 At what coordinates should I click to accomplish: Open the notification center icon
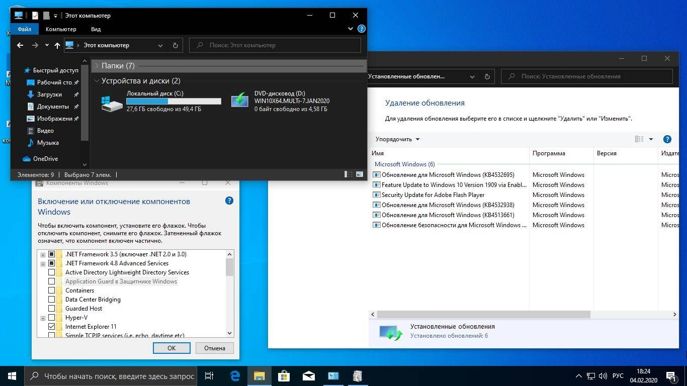[x=671, y=376]
